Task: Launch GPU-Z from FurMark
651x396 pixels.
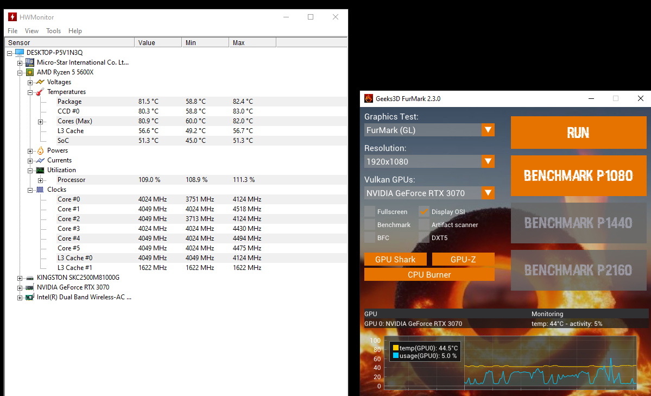Action: [x=463, y=259]
